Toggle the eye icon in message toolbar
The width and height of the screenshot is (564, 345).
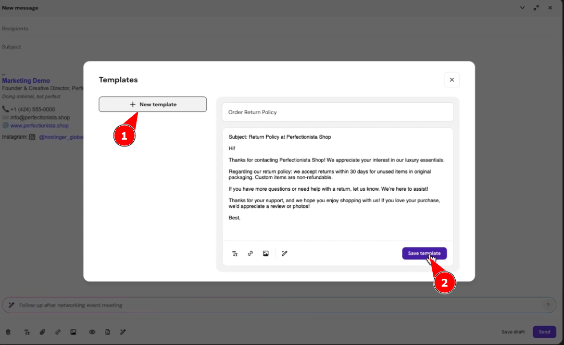tap(92, 332)
